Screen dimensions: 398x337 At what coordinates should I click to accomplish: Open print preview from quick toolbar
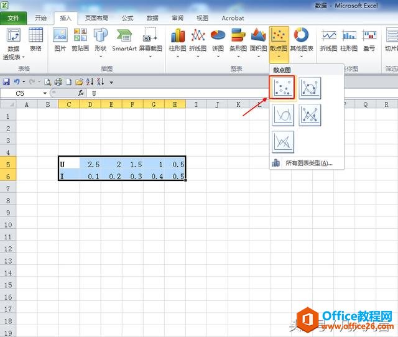tap(47, 81)
